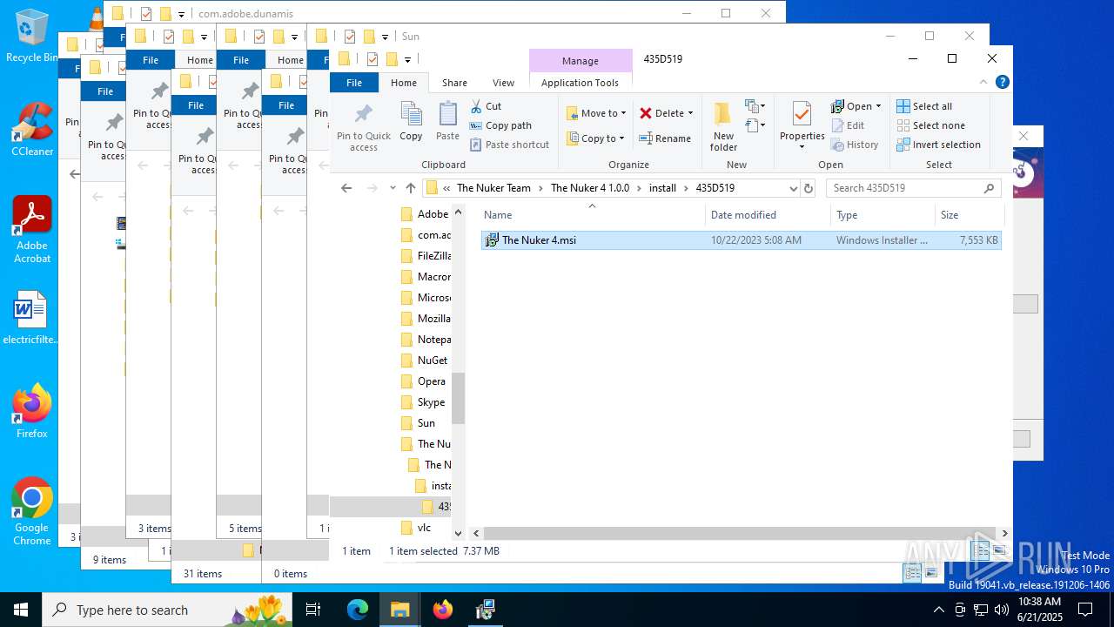The height and width of the screenshot is (627, 1114).
Task: Open the CCleaner desktop shortcut
Action: tap(32, 129)
